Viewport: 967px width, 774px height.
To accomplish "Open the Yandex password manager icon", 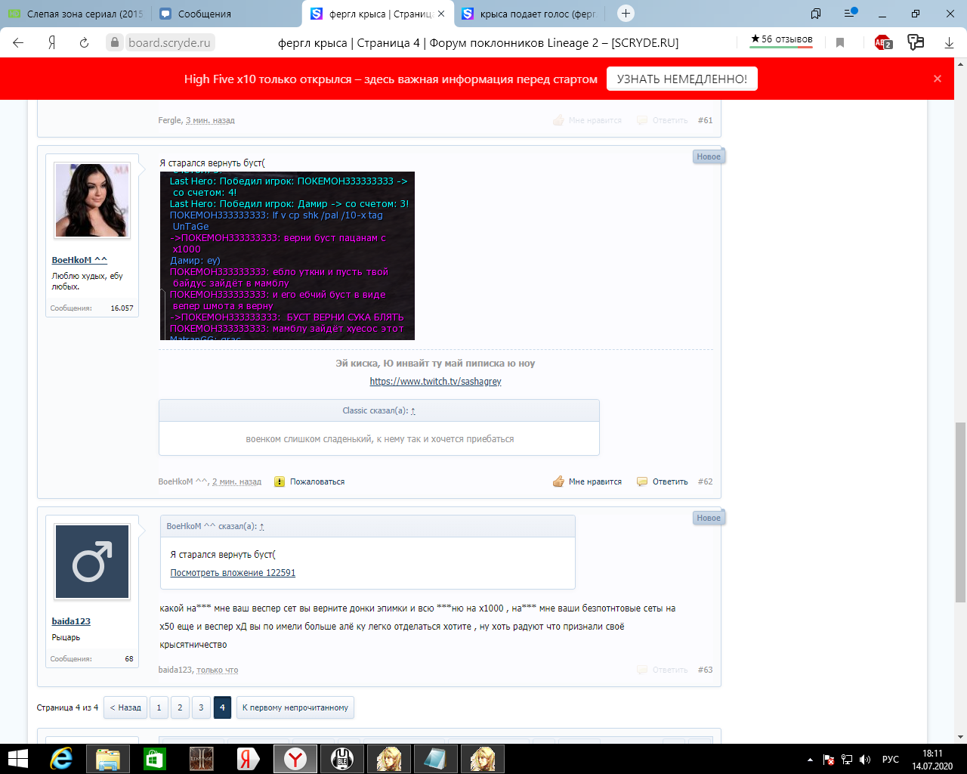I will [916, 43].
